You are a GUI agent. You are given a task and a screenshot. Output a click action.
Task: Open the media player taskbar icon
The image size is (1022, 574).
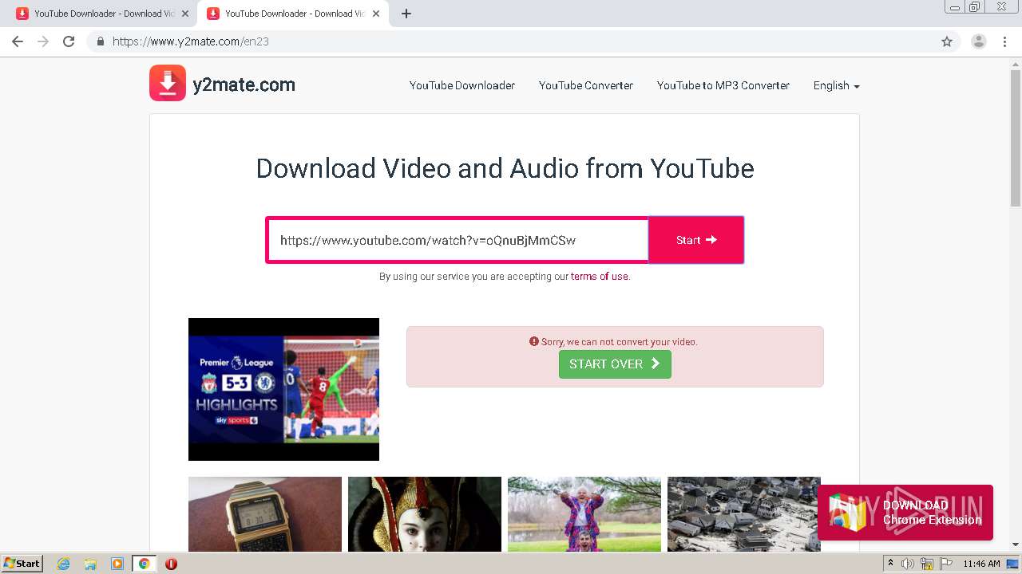[117, 564]
